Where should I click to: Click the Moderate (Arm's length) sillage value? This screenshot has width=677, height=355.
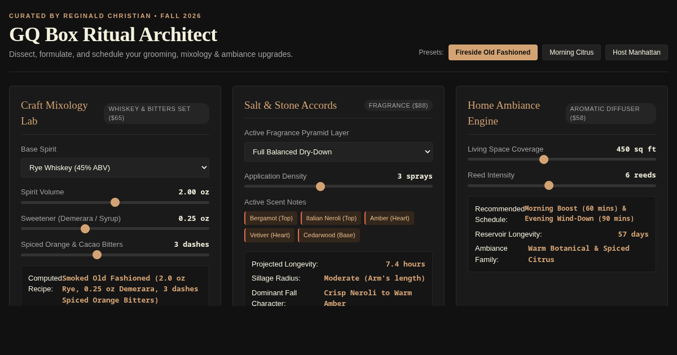375,278
